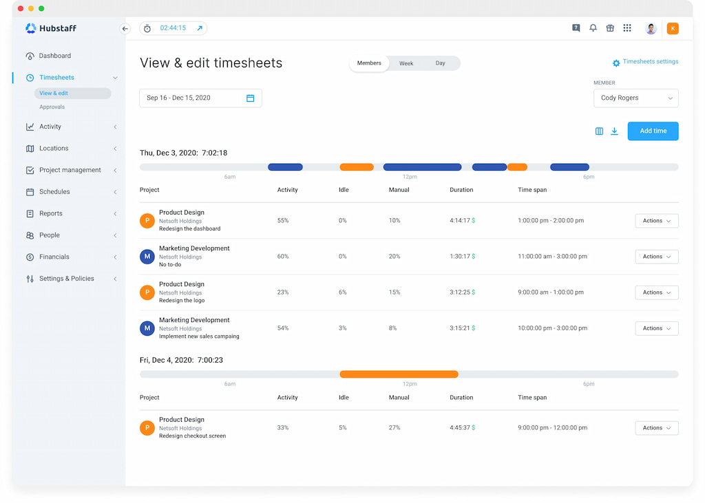Collapse the sidebar with the arrow toggle
Screen dimensions: 705x503
(x=125, y=29)
